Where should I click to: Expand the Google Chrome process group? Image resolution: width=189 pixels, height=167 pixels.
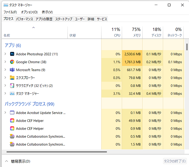coord(5,62)
